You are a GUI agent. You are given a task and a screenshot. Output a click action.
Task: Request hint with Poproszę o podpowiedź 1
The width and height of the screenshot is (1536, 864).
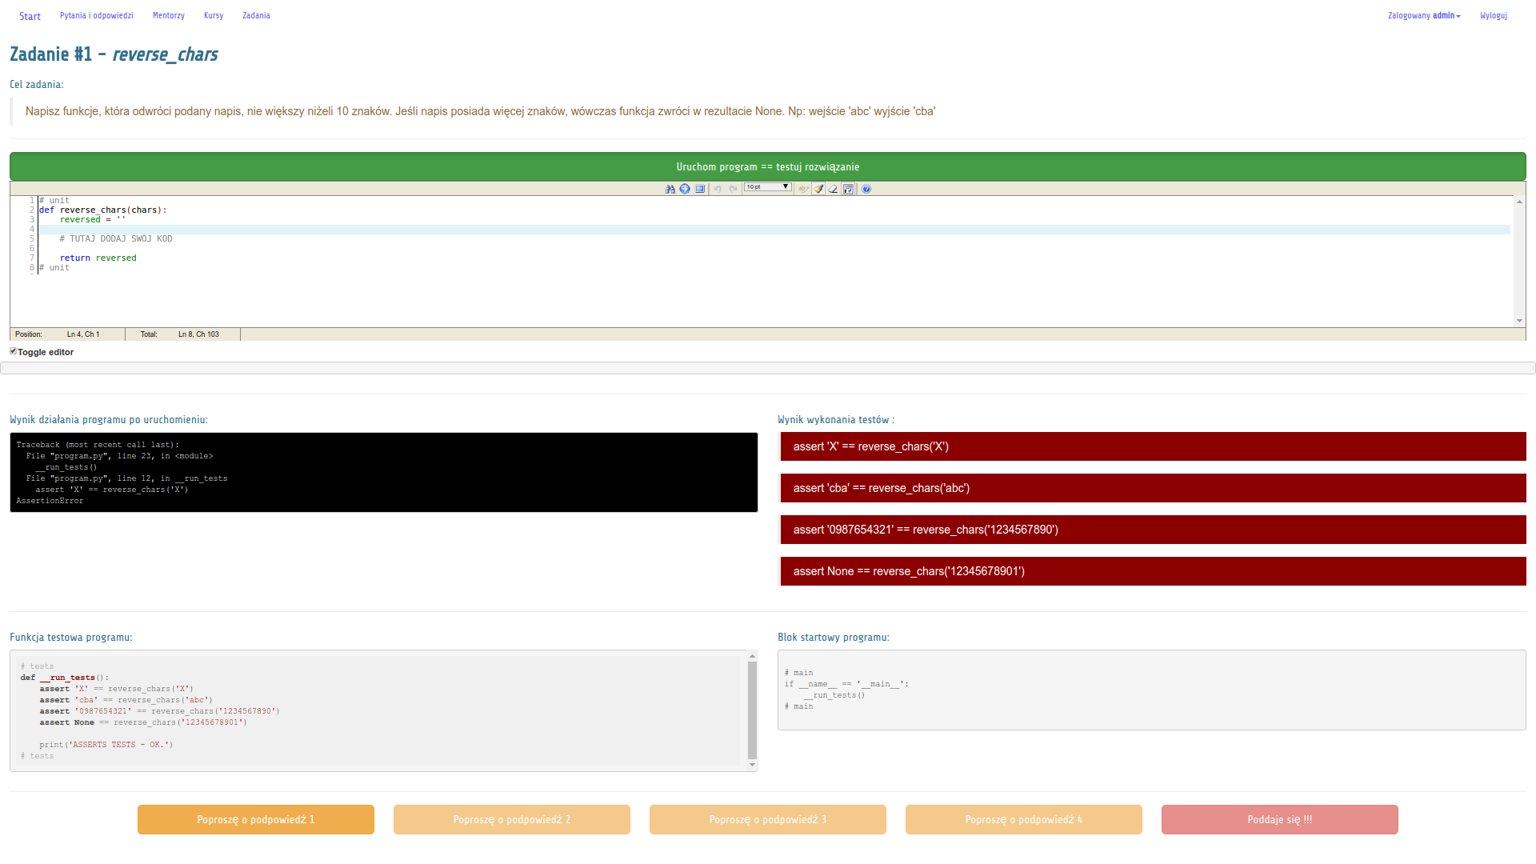(256, 819)
